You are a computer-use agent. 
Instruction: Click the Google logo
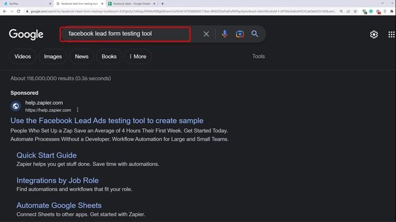(x=26, y=35)
